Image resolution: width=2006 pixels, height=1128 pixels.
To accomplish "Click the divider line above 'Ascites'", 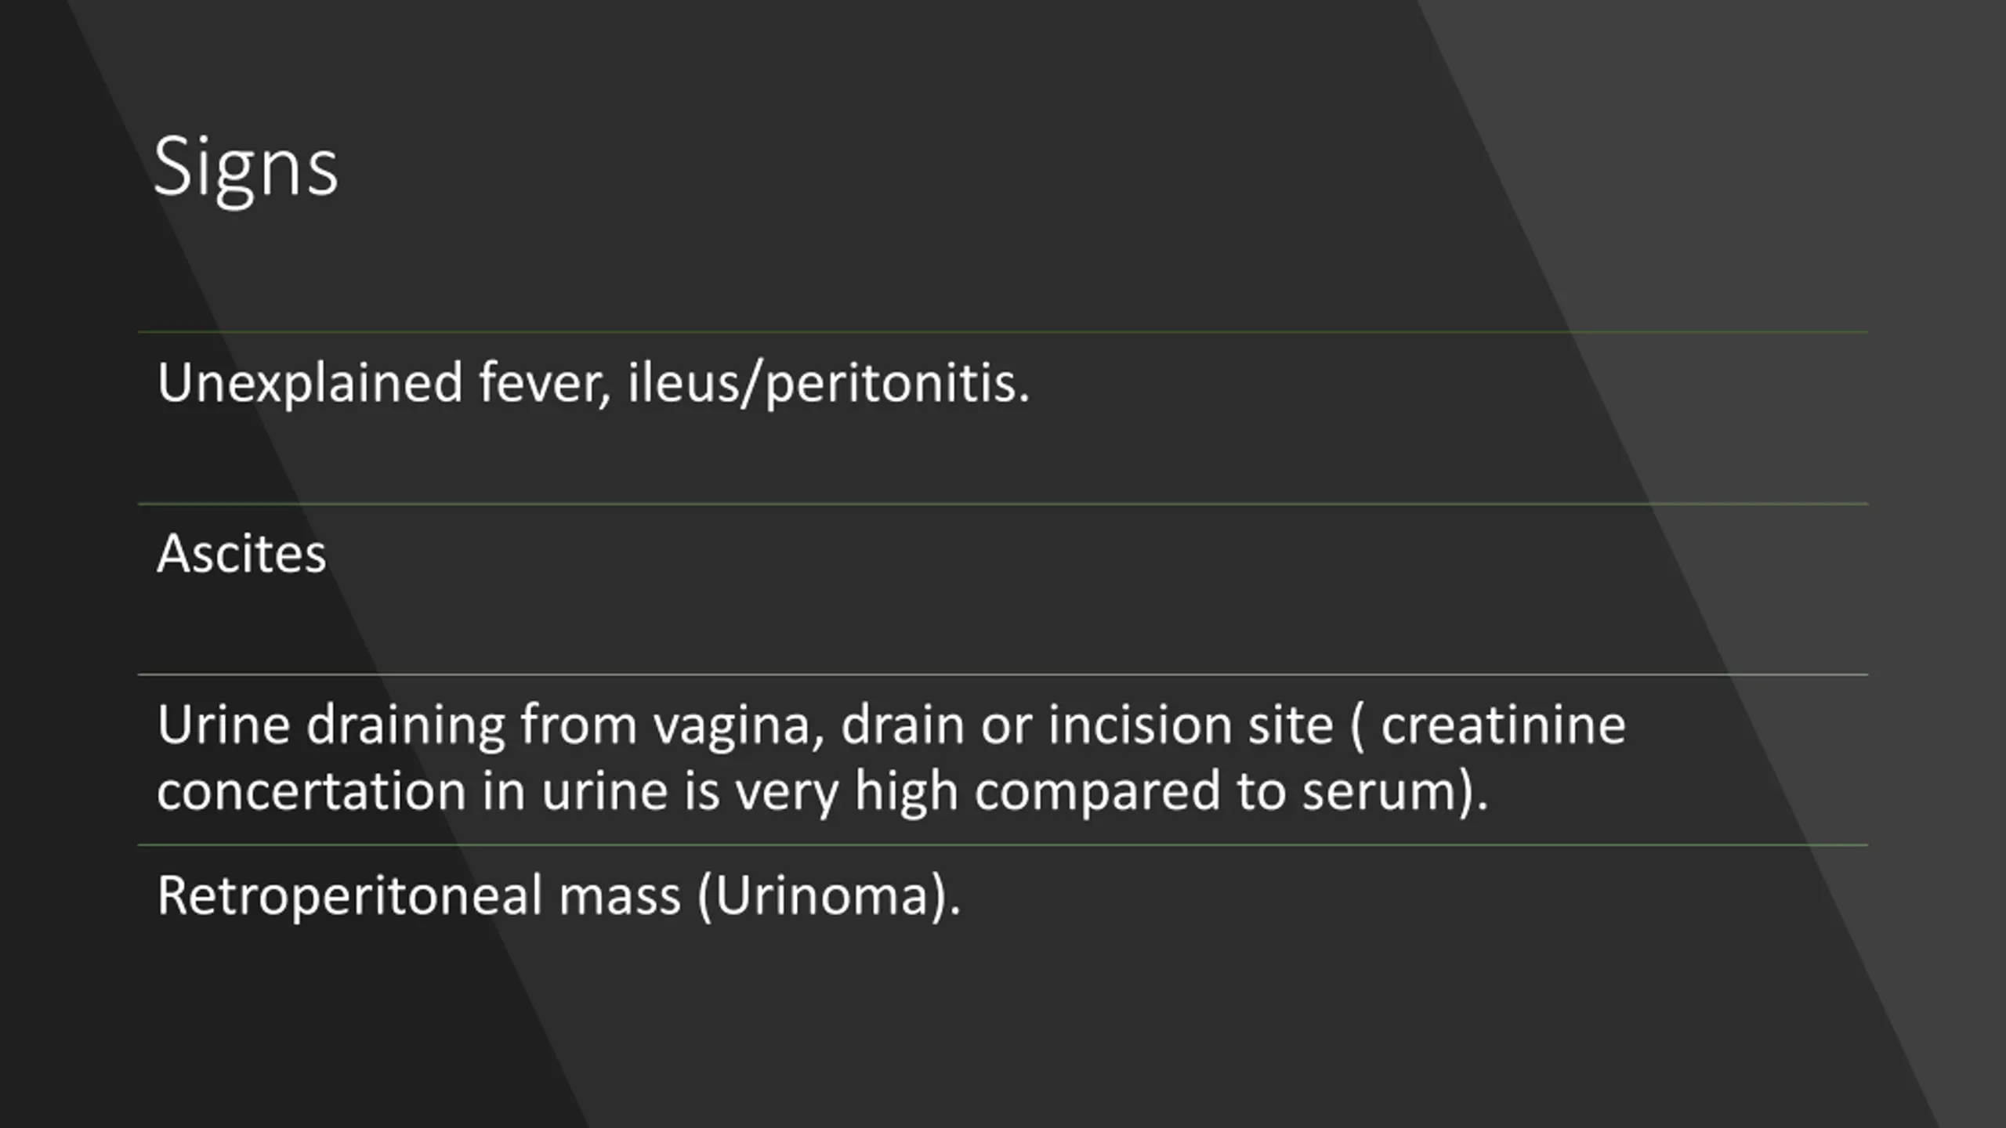I will [x=1003, y=504].
